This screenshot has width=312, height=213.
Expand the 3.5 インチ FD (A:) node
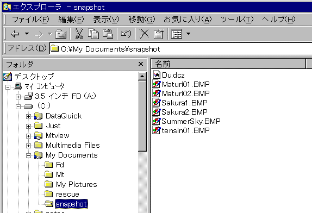[x=18, y=97]
